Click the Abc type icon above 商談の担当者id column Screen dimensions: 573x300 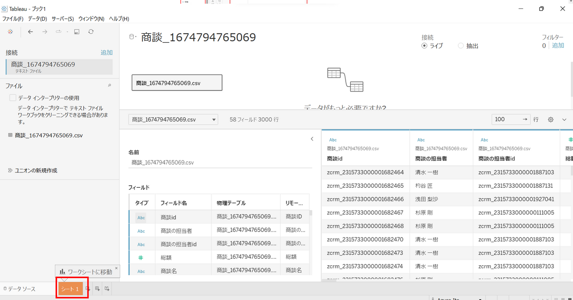pyautogui.click(x=484, y=140)
